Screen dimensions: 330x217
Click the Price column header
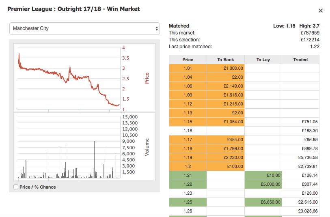coord(188,60)
